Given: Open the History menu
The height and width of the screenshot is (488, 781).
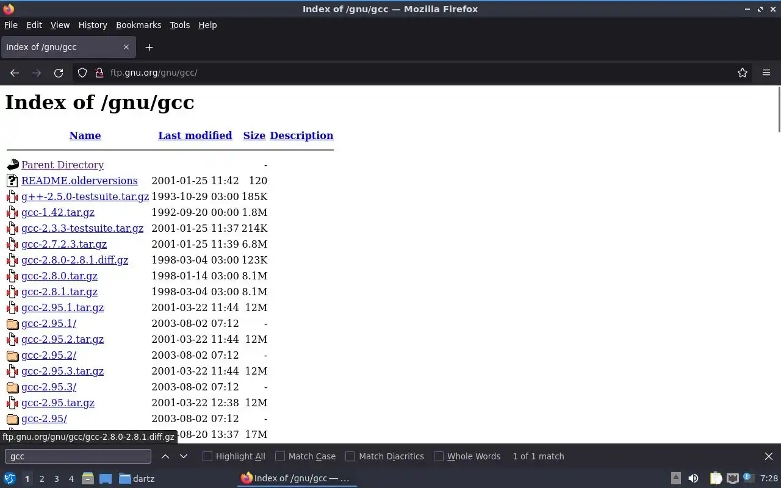Looking at the screenshot, I should (93, 25).
